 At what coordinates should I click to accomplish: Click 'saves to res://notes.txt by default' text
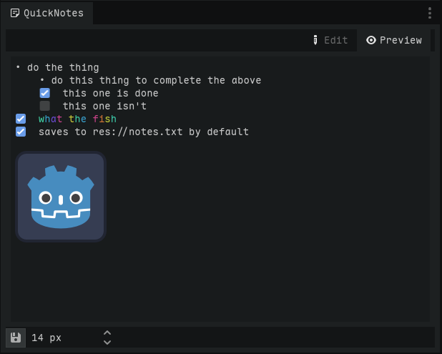(144, 132)
